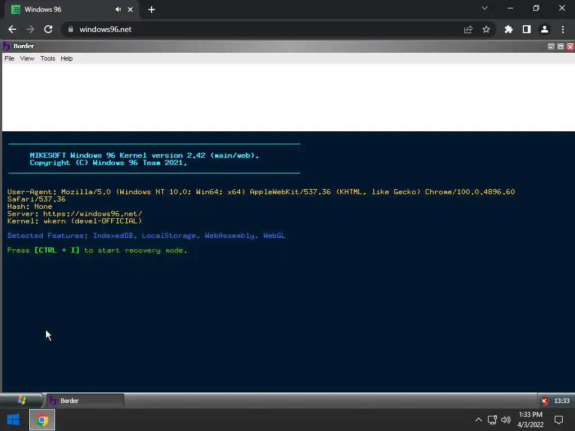Screen dimensions: 575x431
Task: Close the Border window
Action: [570, 46]
